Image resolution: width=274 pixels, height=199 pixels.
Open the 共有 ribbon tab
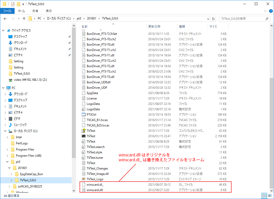[35, 11]
